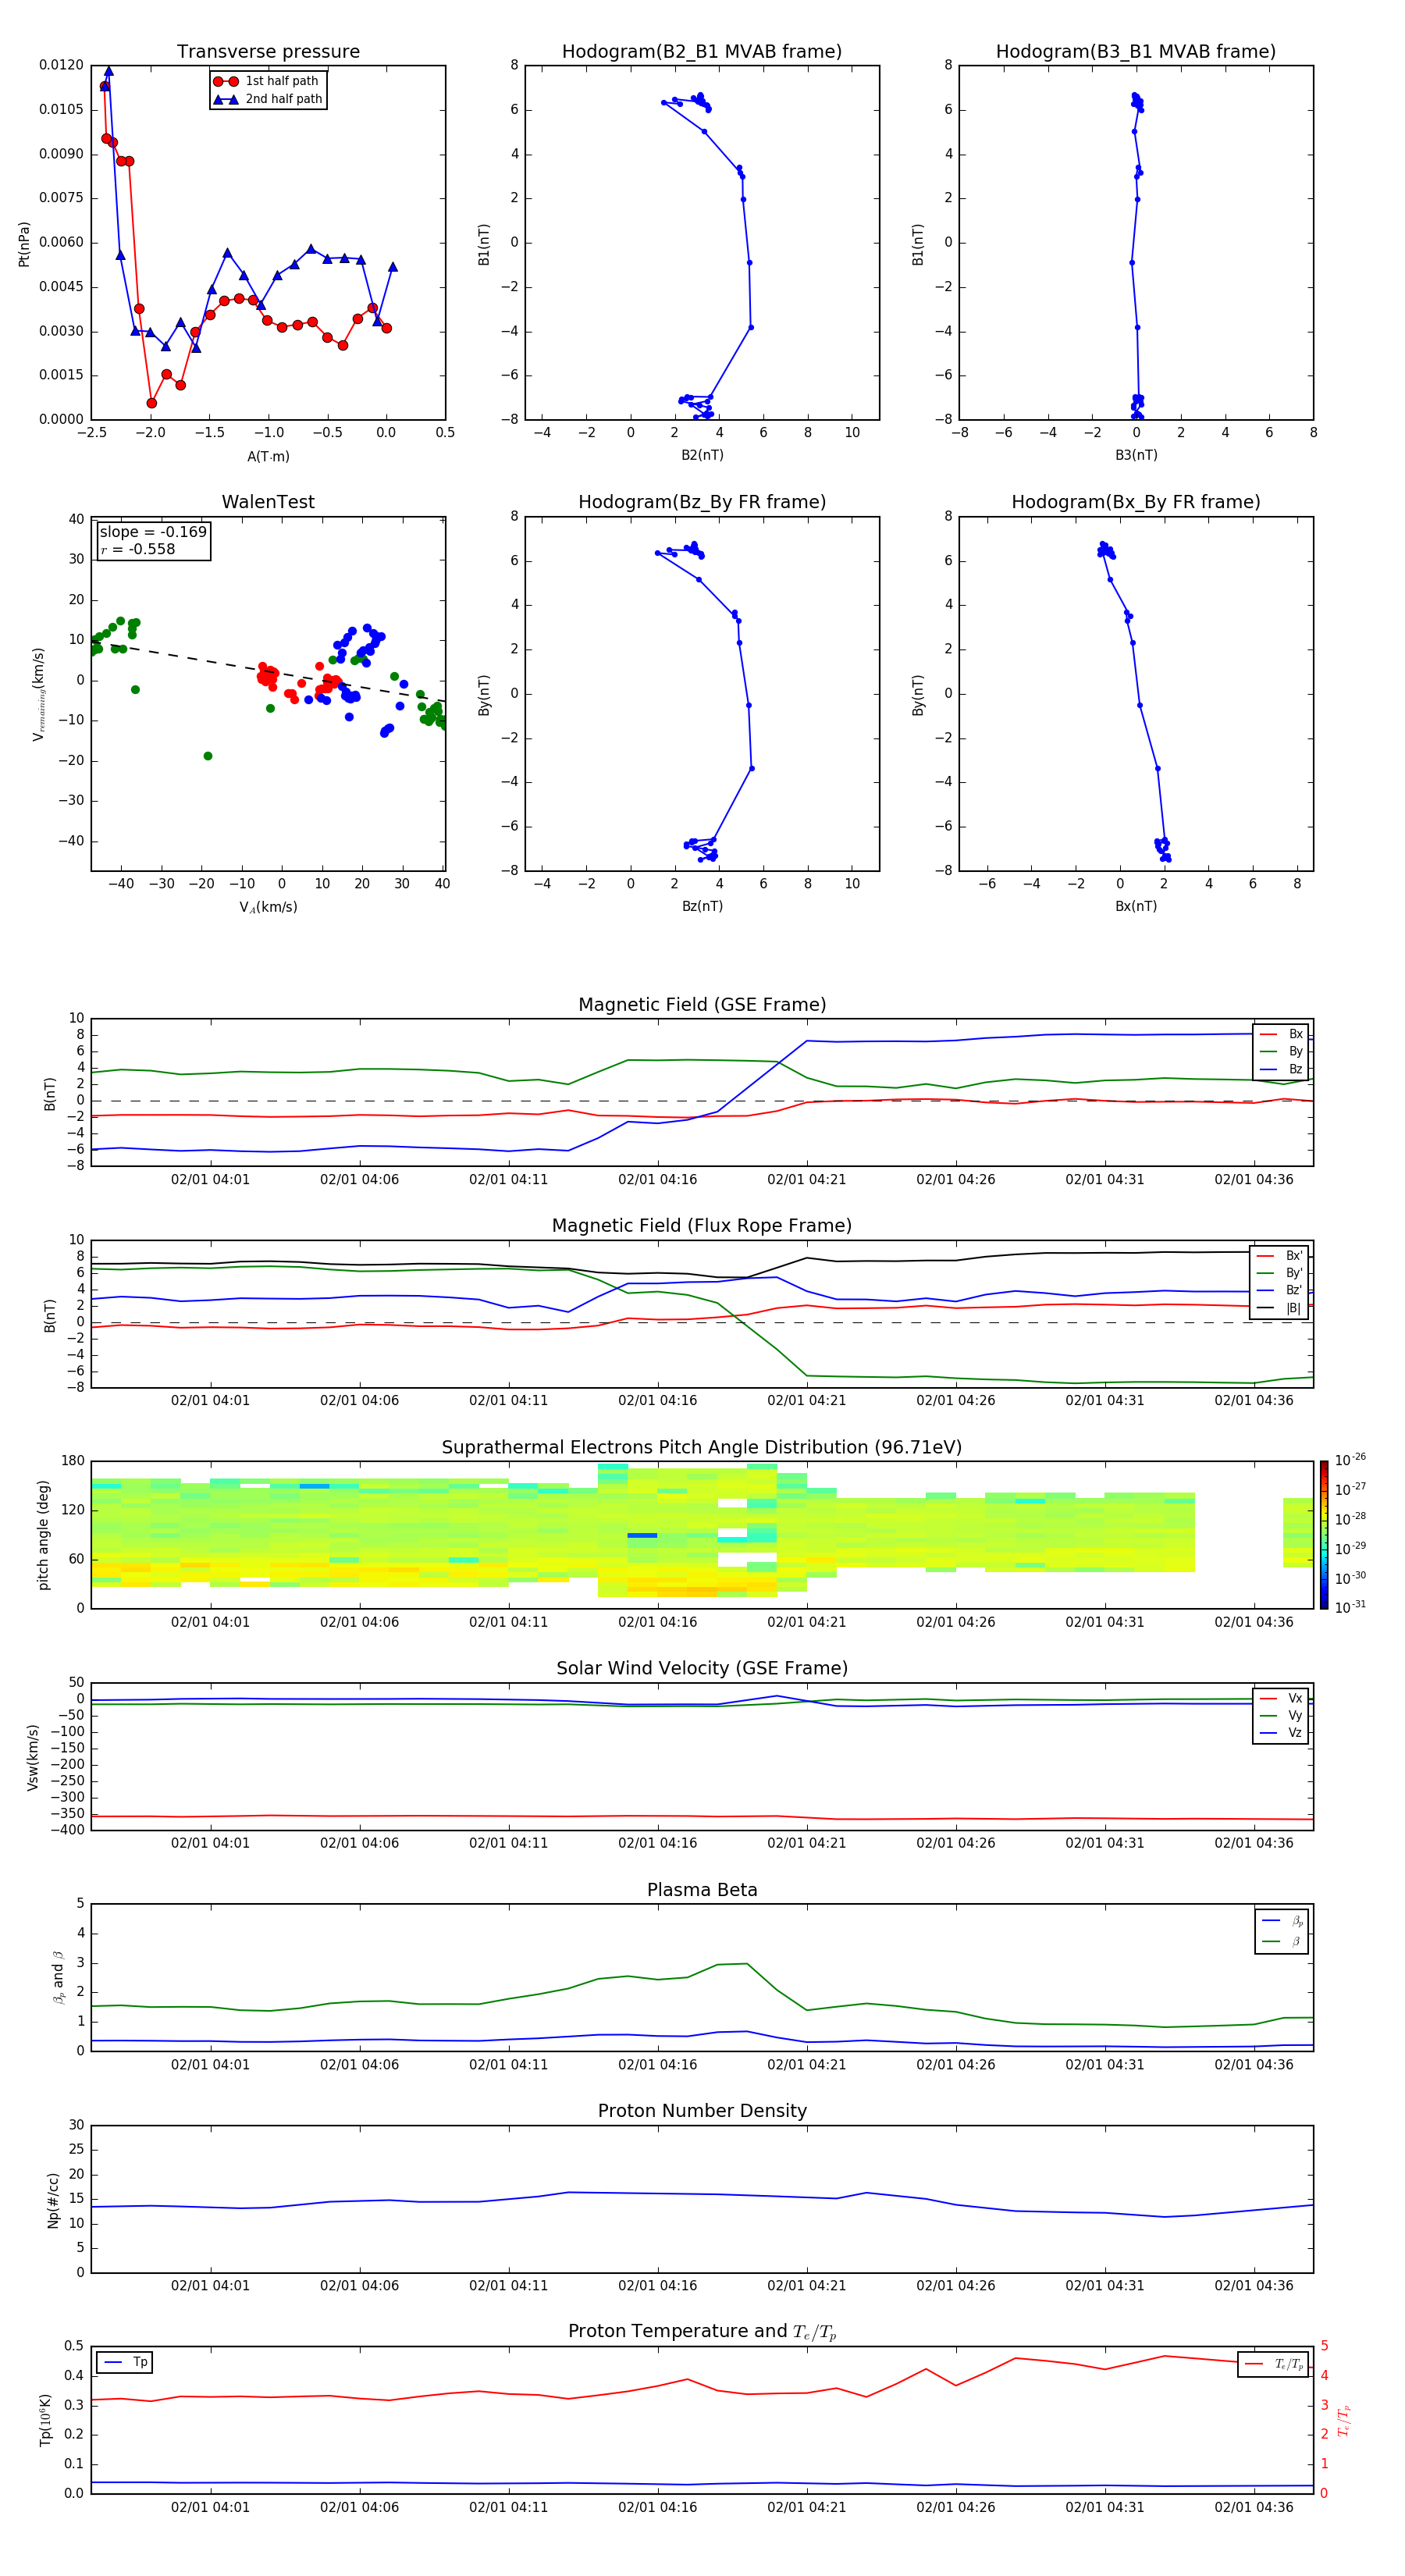Click the 'Proton Number Density' title
This screenshot has height=2576, width=1405.
tap(702, 2111)
